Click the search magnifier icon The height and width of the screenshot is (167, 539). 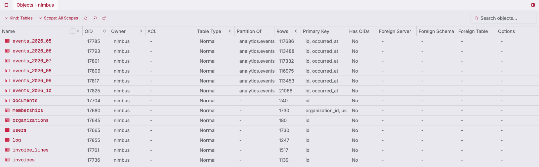477,18
